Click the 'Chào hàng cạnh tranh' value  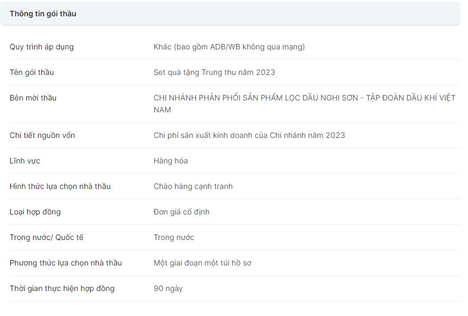point(193,186)
